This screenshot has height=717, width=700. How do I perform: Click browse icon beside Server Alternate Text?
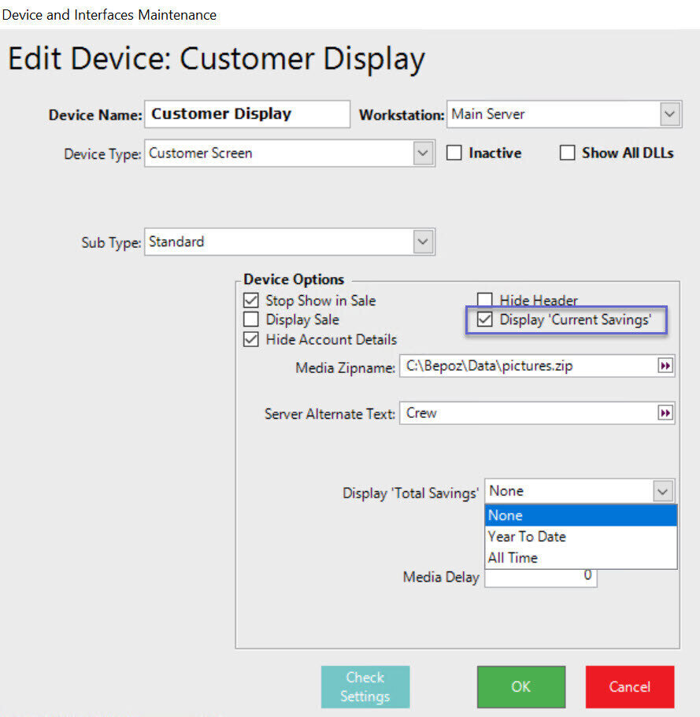[665, 413]
